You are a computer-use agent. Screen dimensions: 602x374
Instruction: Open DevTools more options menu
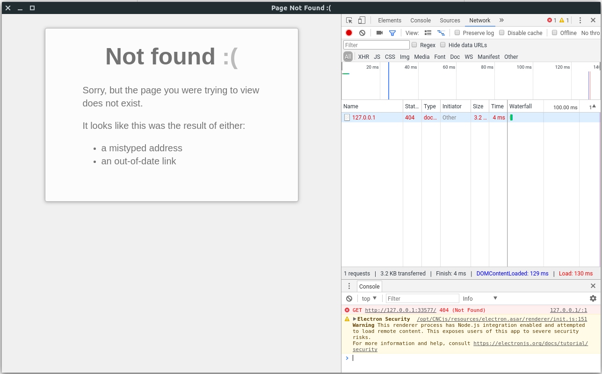click(580, 20)
